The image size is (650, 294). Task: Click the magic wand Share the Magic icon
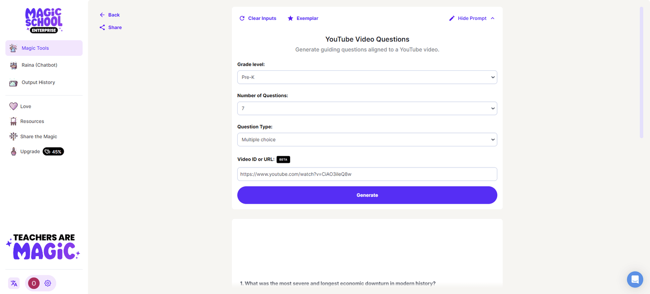tap(13, 136)
